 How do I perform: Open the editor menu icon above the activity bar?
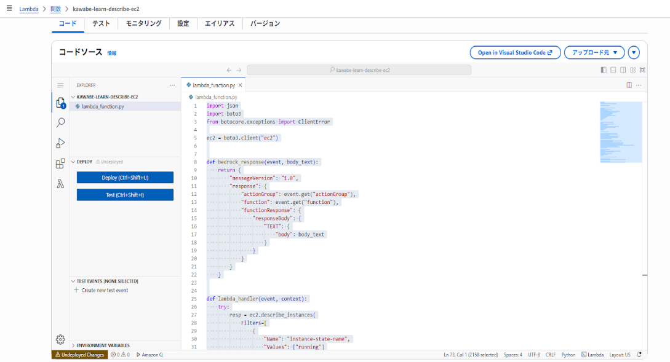coord(60,85)
